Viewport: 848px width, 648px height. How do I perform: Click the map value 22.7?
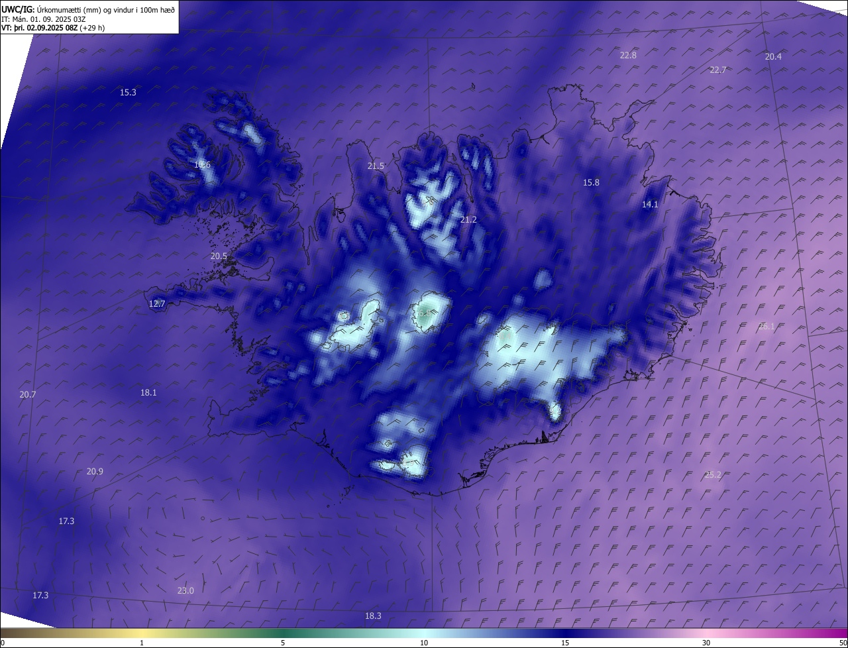point(718,70)
